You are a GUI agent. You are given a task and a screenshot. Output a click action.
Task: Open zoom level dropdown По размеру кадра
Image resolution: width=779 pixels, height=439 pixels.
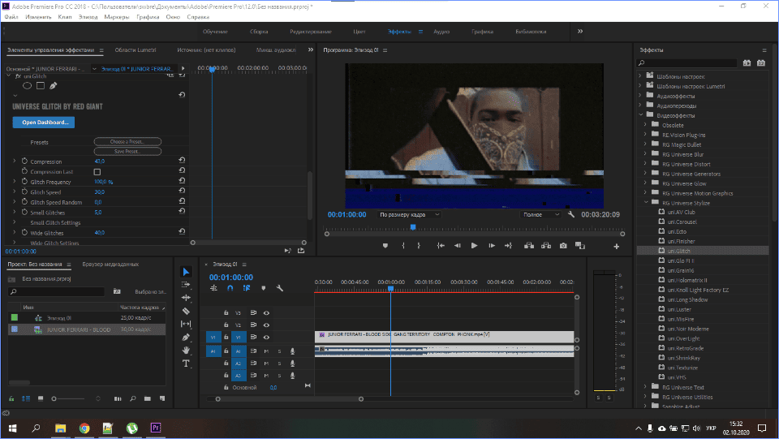pos(409,214)
